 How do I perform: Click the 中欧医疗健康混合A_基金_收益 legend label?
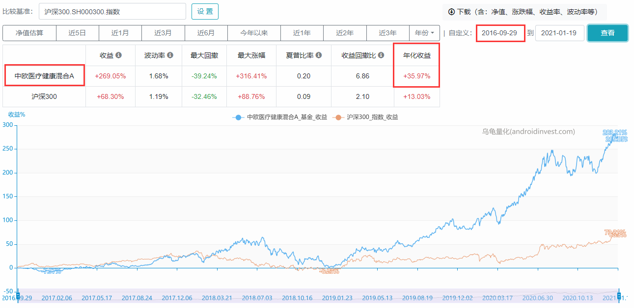[x=287, y=118]
